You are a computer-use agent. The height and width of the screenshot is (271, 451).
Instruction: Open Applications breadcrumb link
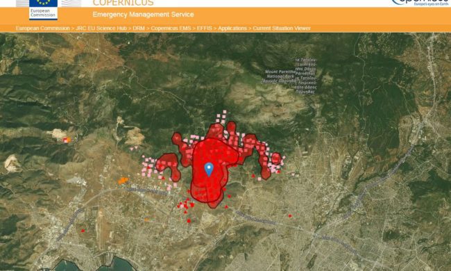pos(232,28)
